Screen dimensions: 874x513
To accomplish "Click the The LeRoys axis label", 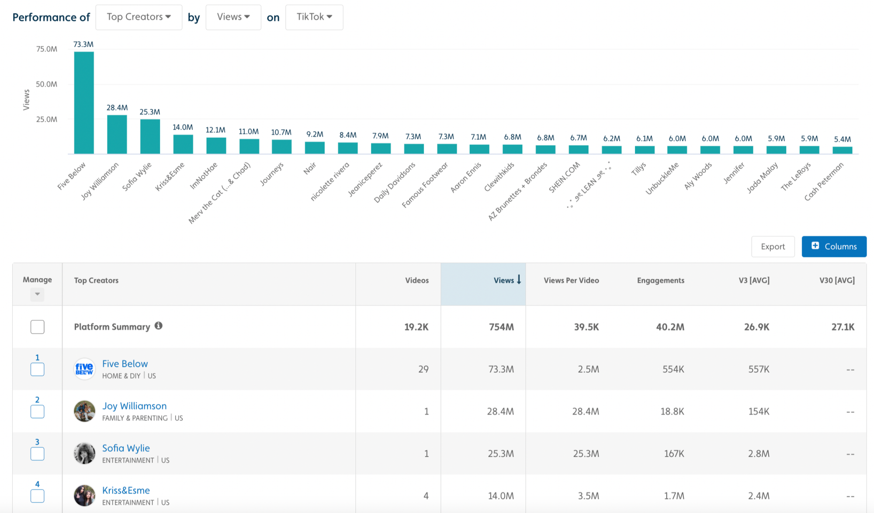I will [x=796, y=177].
